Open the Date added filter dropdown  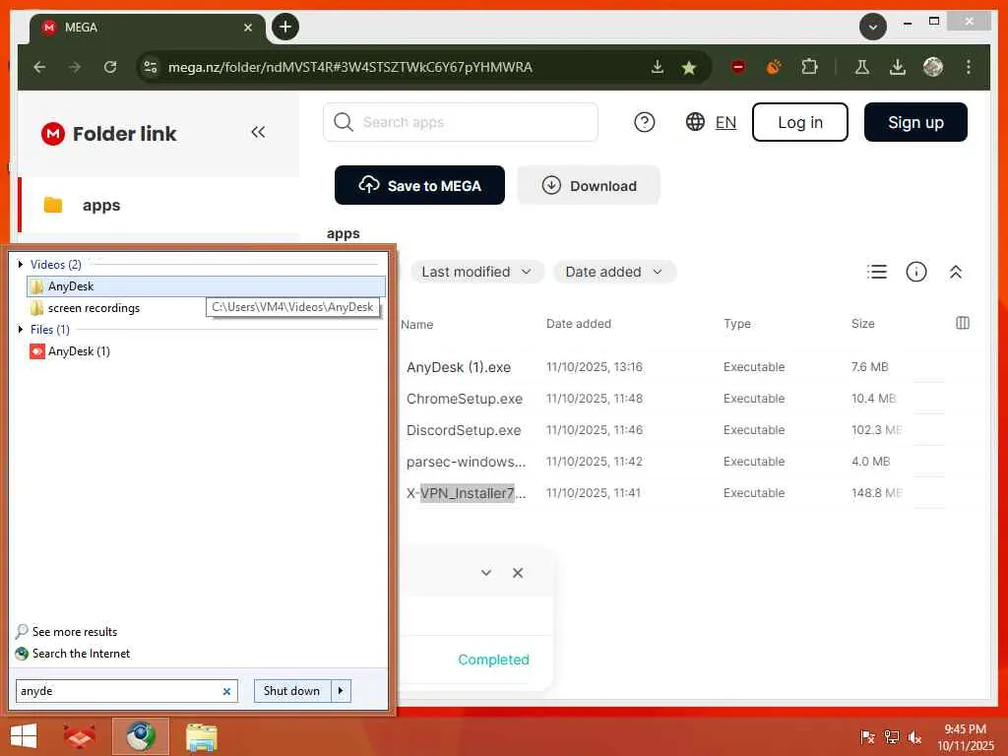614,272
